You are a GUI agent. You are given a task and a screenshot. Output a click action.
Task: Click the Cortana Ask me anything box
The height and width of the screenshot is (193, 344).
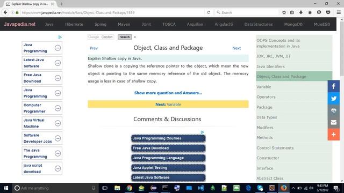click(x=55, y=188)
